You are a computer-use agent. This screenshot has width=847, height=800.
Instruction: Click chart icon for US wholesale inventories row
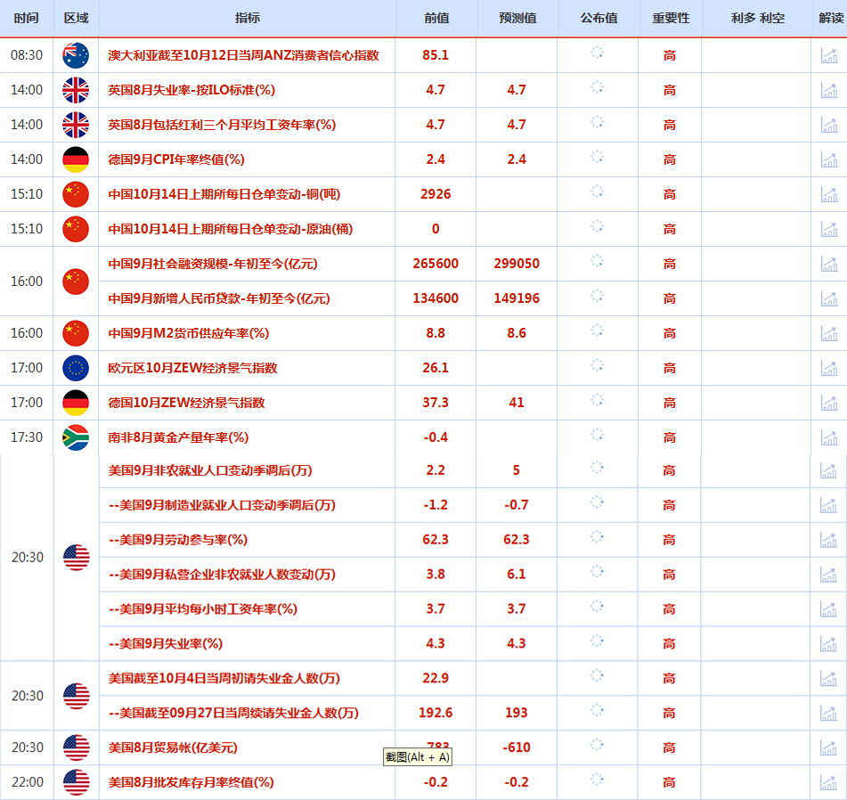[829, 782]
